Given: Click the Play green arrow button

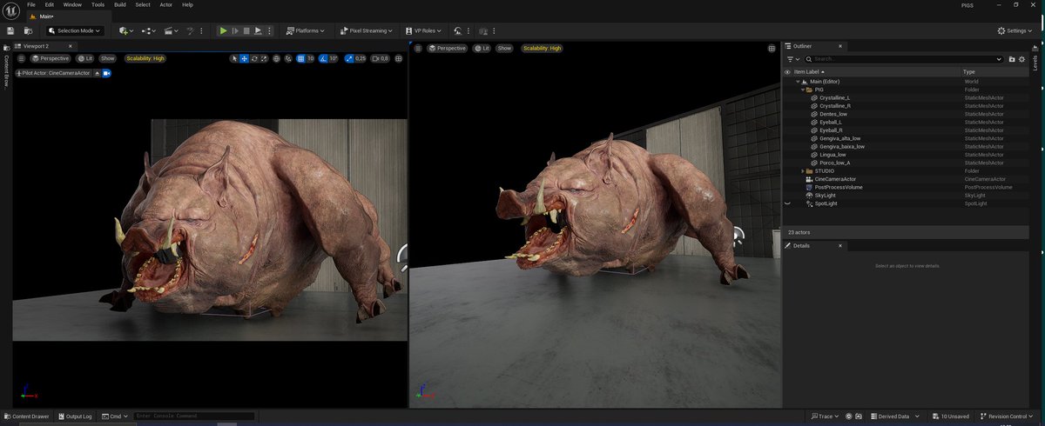Looking at the screenshot, I should (x=223, y=30).
